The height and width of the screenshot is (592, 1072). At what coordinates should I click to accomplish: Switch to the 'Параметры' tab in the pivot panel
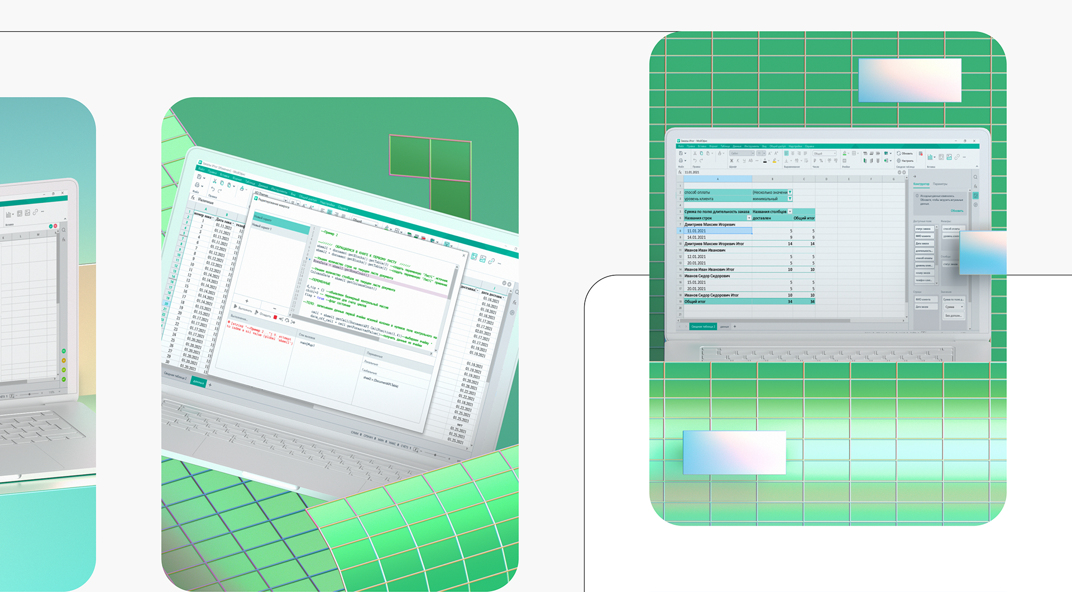coord(940,184)
